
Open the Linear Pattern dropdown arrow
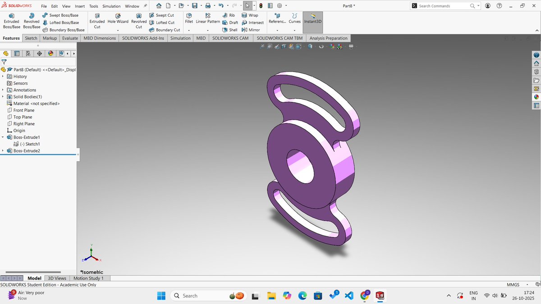(208, 30)
